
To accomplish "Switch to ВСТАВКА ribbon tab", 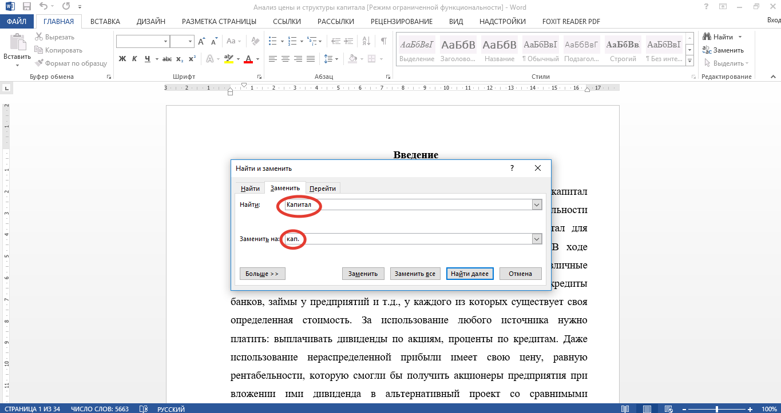I will point(105,22).
